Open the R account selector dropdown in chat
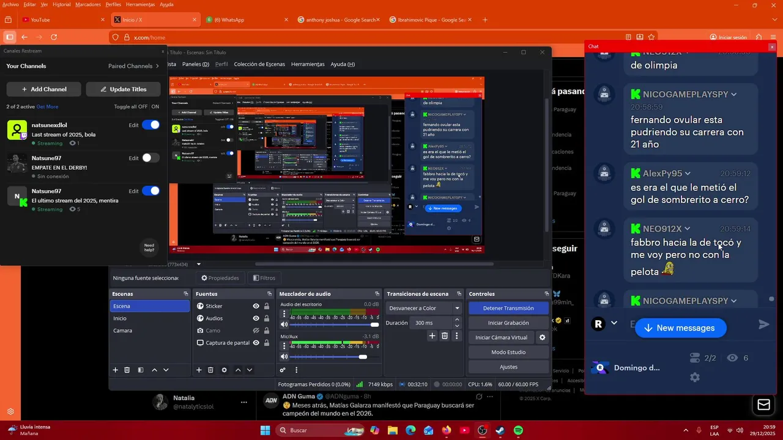This screenshot has height=440, width=783. coord(614,323)
